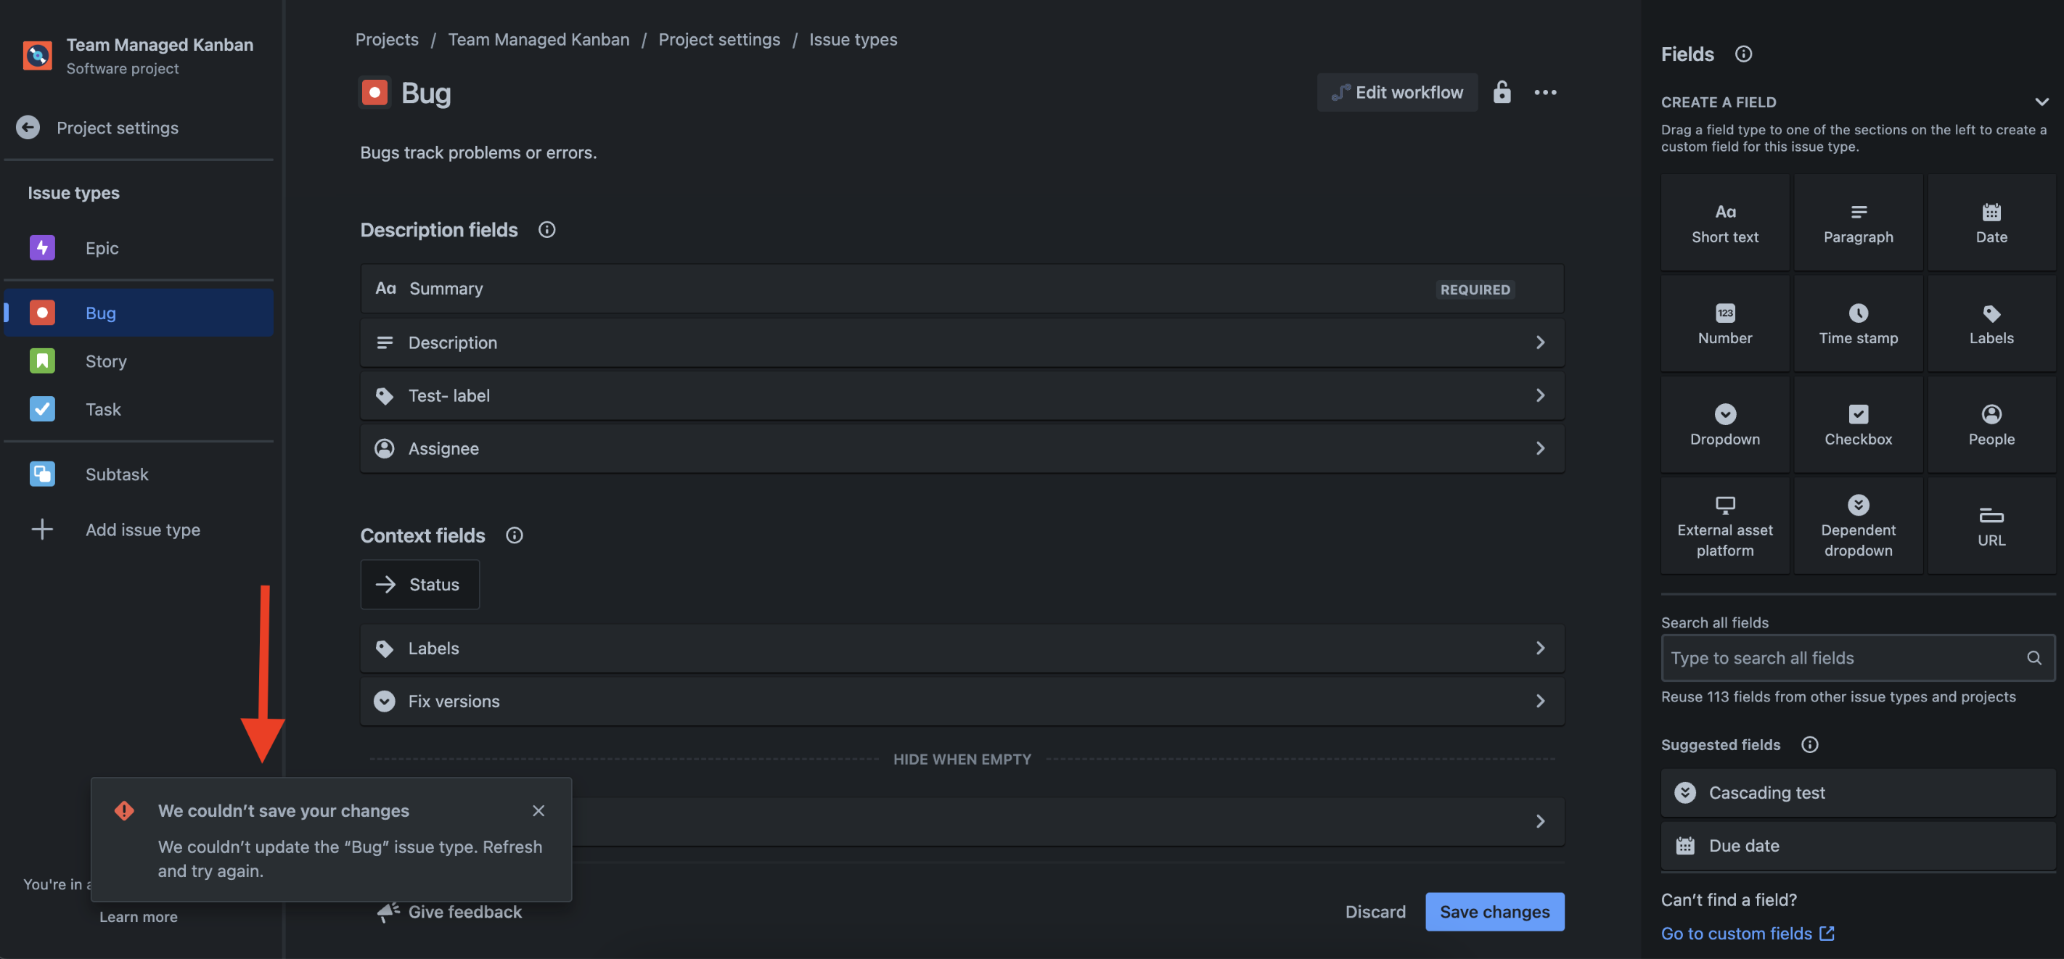Screen dimensions: 2064x959
Task: Select the Labels field type tile
Action: [x=1991, y=324]
